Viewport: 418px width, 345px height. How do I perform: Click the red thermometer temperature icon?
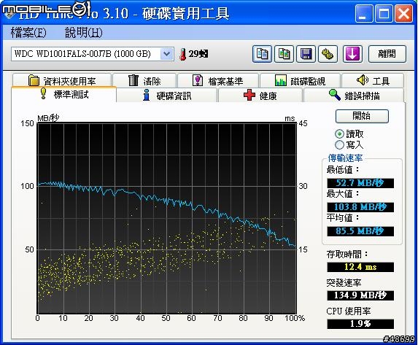point(182,54)
